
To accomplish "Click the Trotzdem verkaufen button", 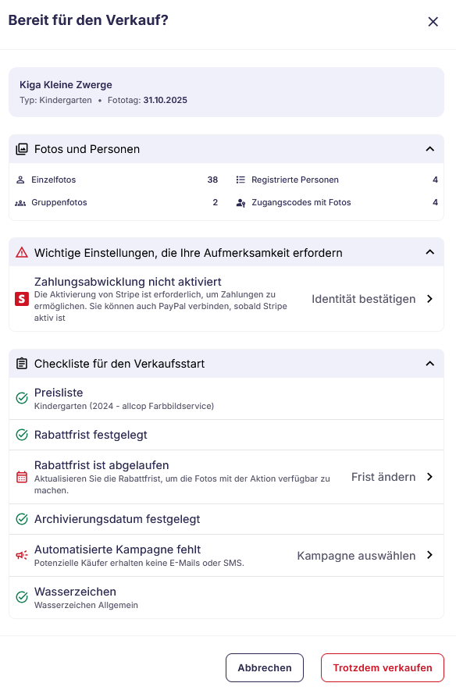I will [382, 667].
